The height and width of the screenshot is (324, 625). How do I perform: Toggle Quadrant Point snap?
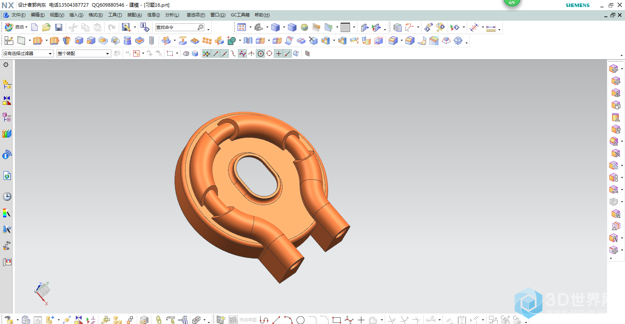coord(270,54)
